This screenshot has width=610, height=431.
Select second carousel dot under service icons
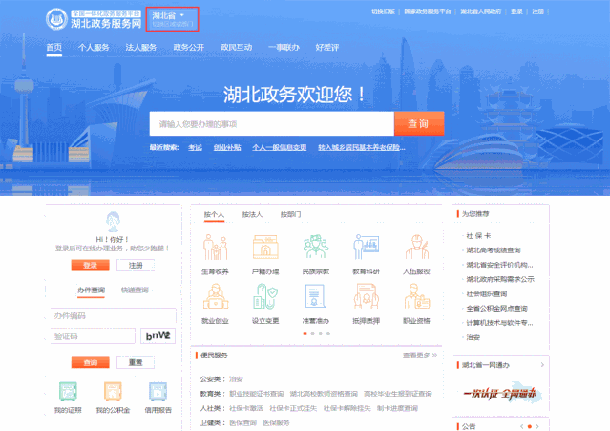point(312,334)
